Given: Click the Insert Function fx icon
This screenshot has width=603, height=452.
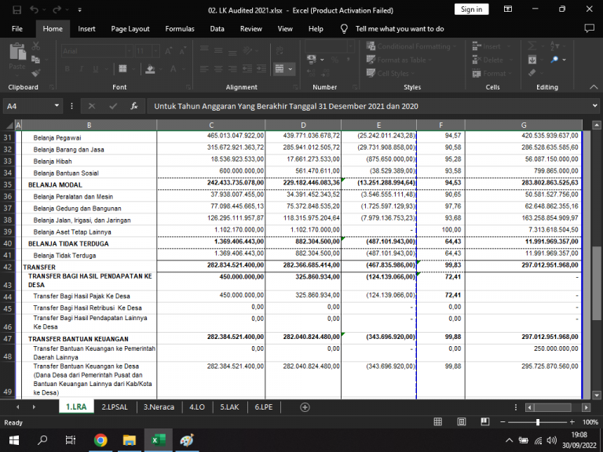Looking at the screenshot, I should tap(134, 106).
